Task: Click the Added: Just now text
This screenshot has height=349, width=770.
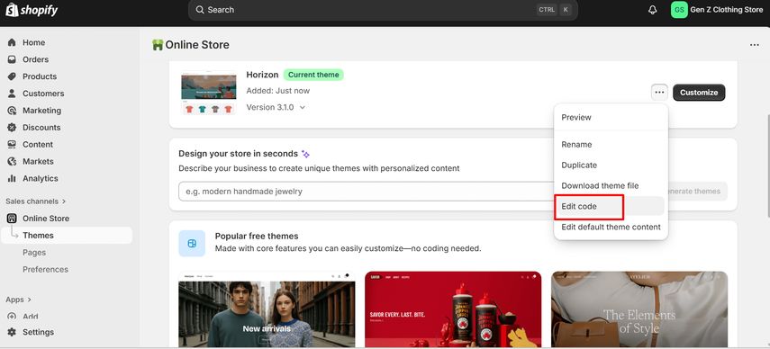Action: [278, 91]
